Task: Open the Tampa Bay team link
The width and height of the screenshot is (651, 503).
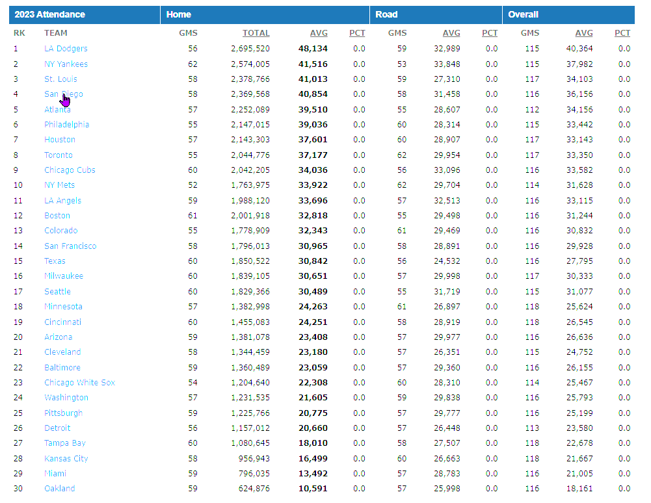Action: (64, 443)
